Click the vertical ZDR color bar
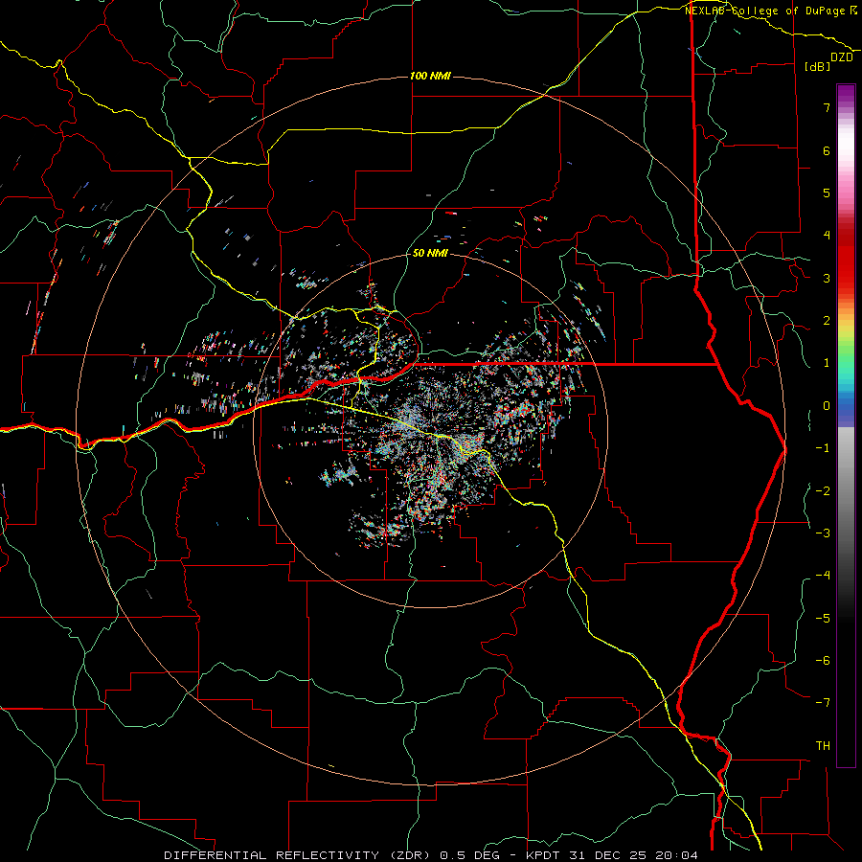The height and width of the screenshot is (862, 862). tap(846, 425)
